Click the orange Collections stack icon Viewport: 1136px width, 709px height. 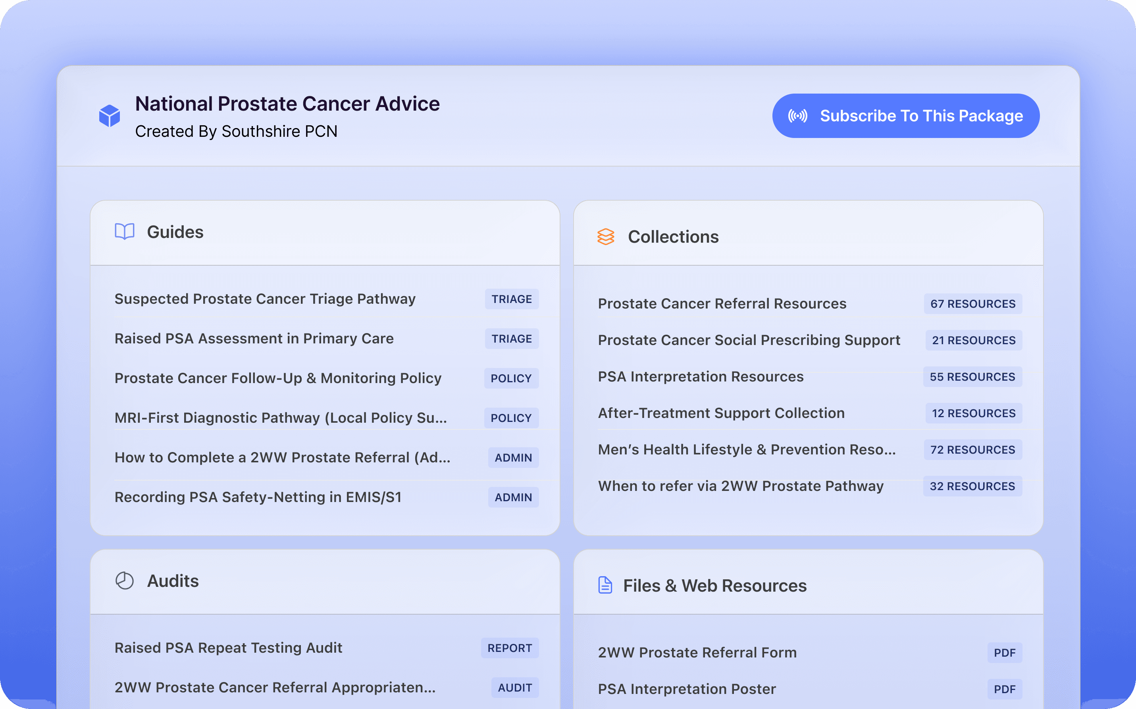pyautogui.click(x=605, y=237)
